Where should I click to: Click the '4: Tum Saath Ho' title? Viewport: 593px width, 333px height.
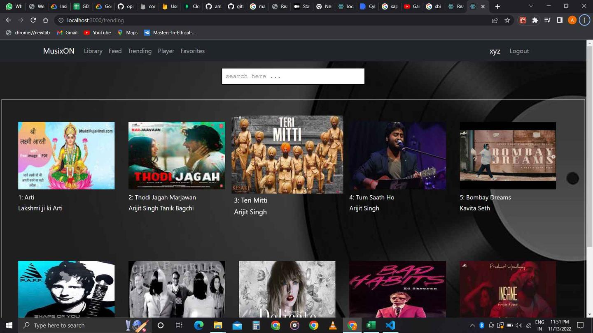(x=372, y=197)
